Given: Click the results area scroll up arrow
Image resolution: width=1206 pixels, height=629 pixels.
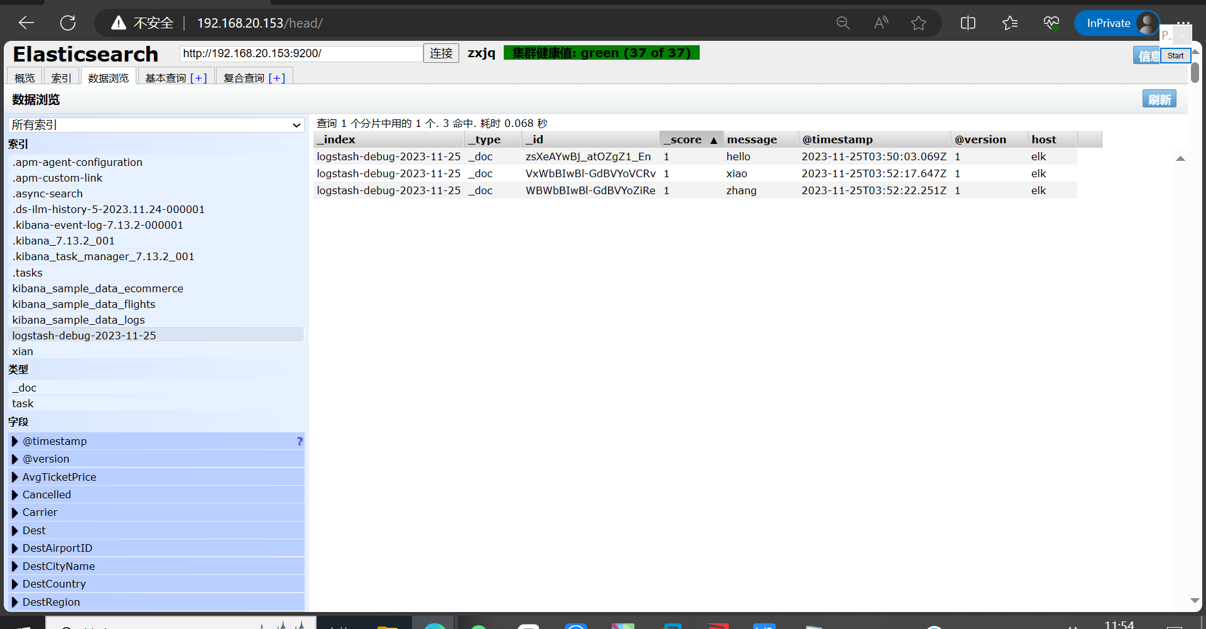Looking at the screenshot, I should [x=1180, y=158].
